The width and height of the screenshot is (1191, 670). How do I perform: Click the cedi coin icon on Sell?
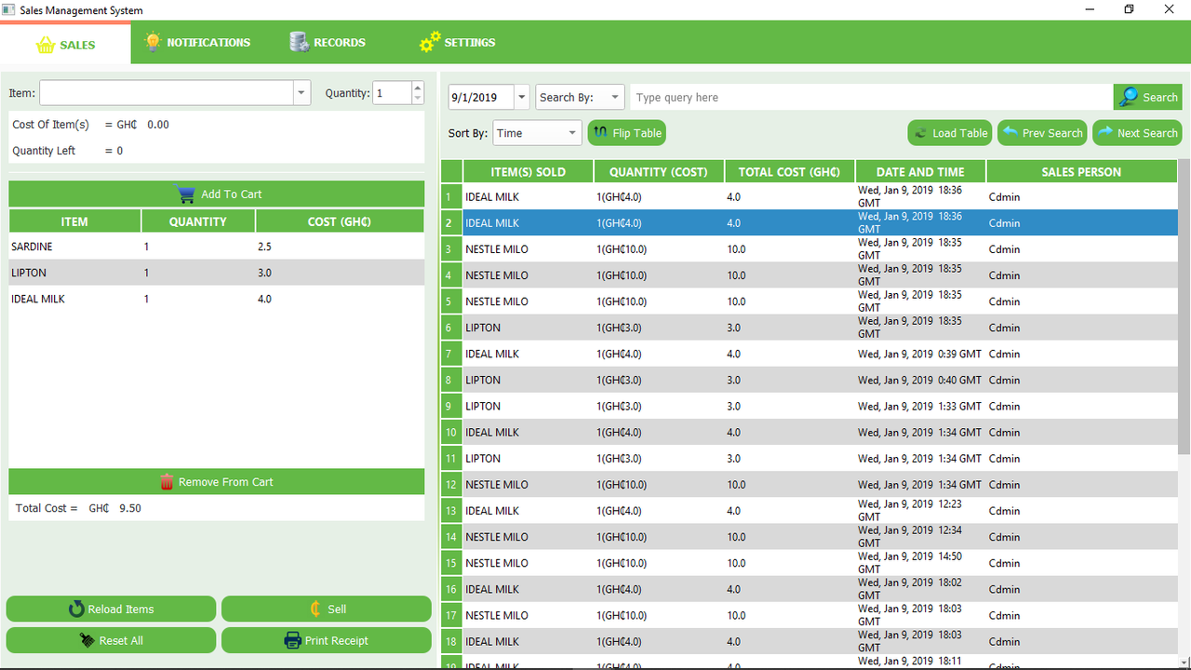[315, 610]
